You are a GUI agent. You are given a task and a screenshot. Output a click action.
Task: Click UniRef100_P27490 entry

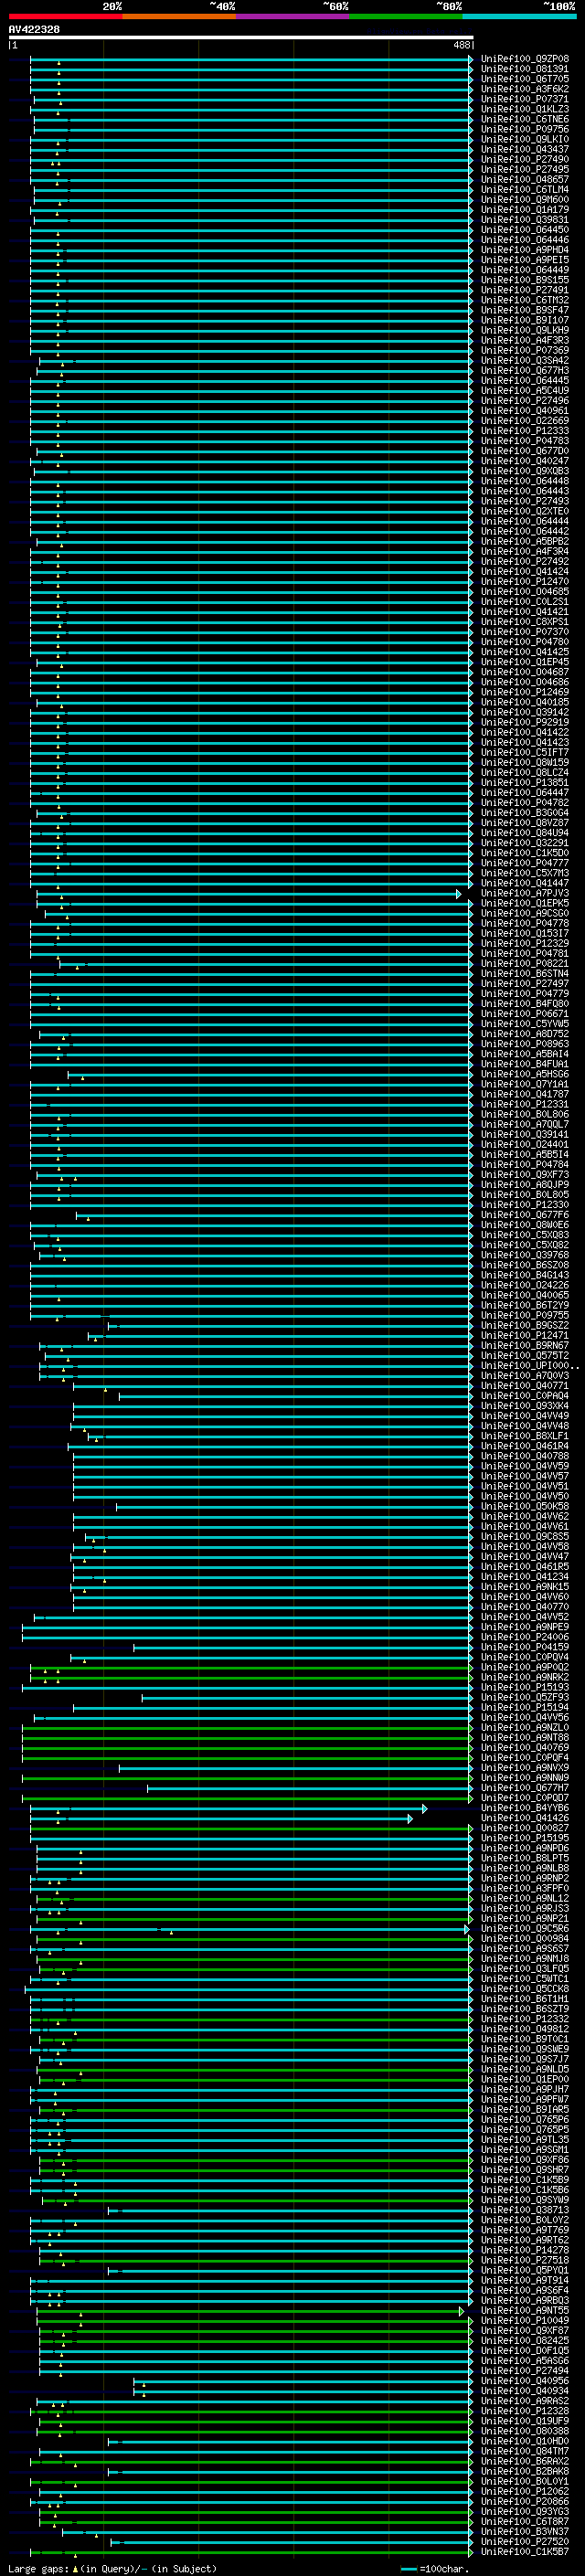(x=525, y=159)
